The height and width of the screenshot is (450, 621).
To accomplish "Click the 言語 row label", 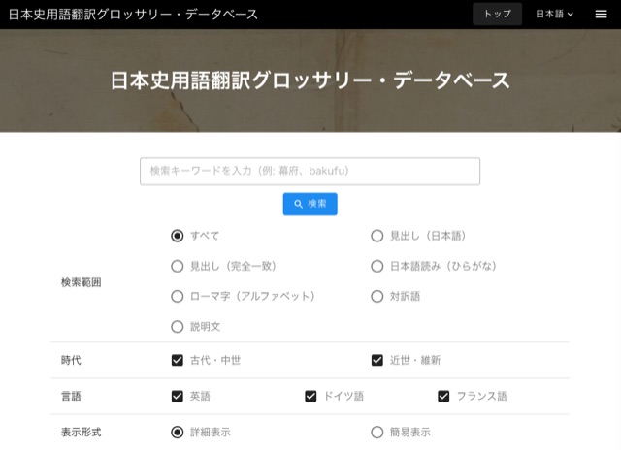I will click(x=71, y=396).
